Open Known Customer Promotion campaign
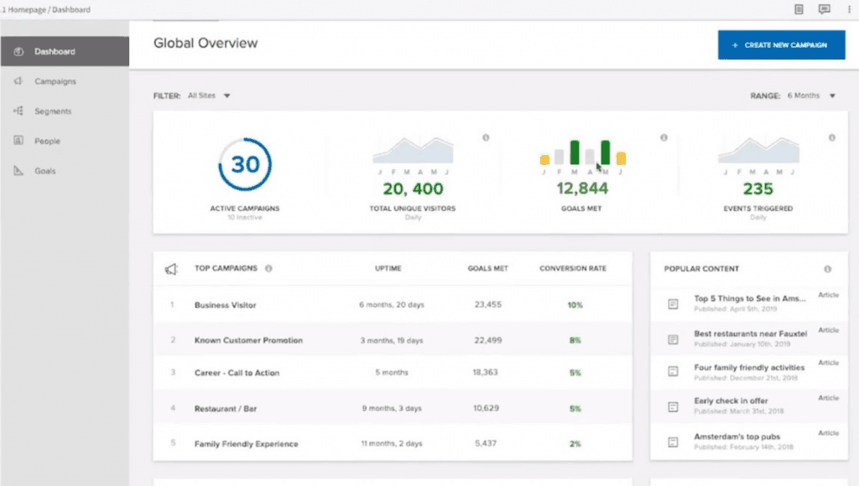Screen dimensions: 859x486 click(x=248, y=340)
